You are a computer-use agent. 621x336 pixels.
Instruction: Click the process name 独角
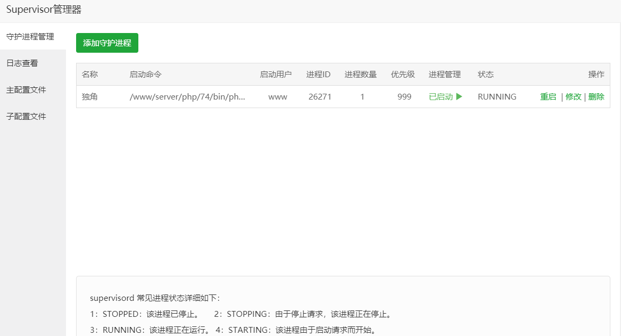[x=89, y=97]
